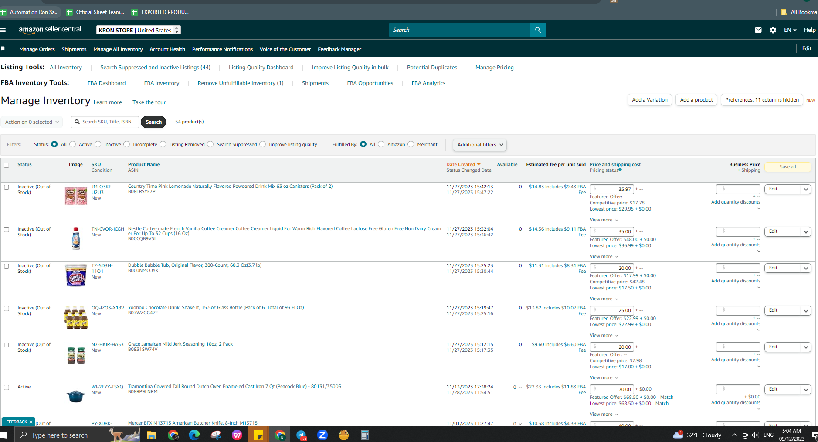818x442 pixels.
Task: Click the header Search input box
Action: (460, 30)
